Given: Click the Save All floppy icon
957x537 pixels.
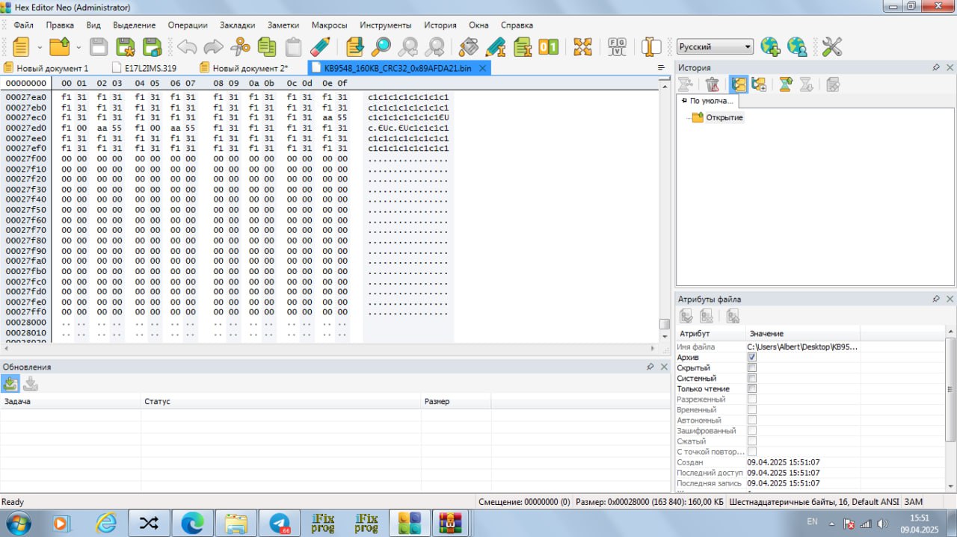Looking at the screenshot, I should [x=153, y=47].
